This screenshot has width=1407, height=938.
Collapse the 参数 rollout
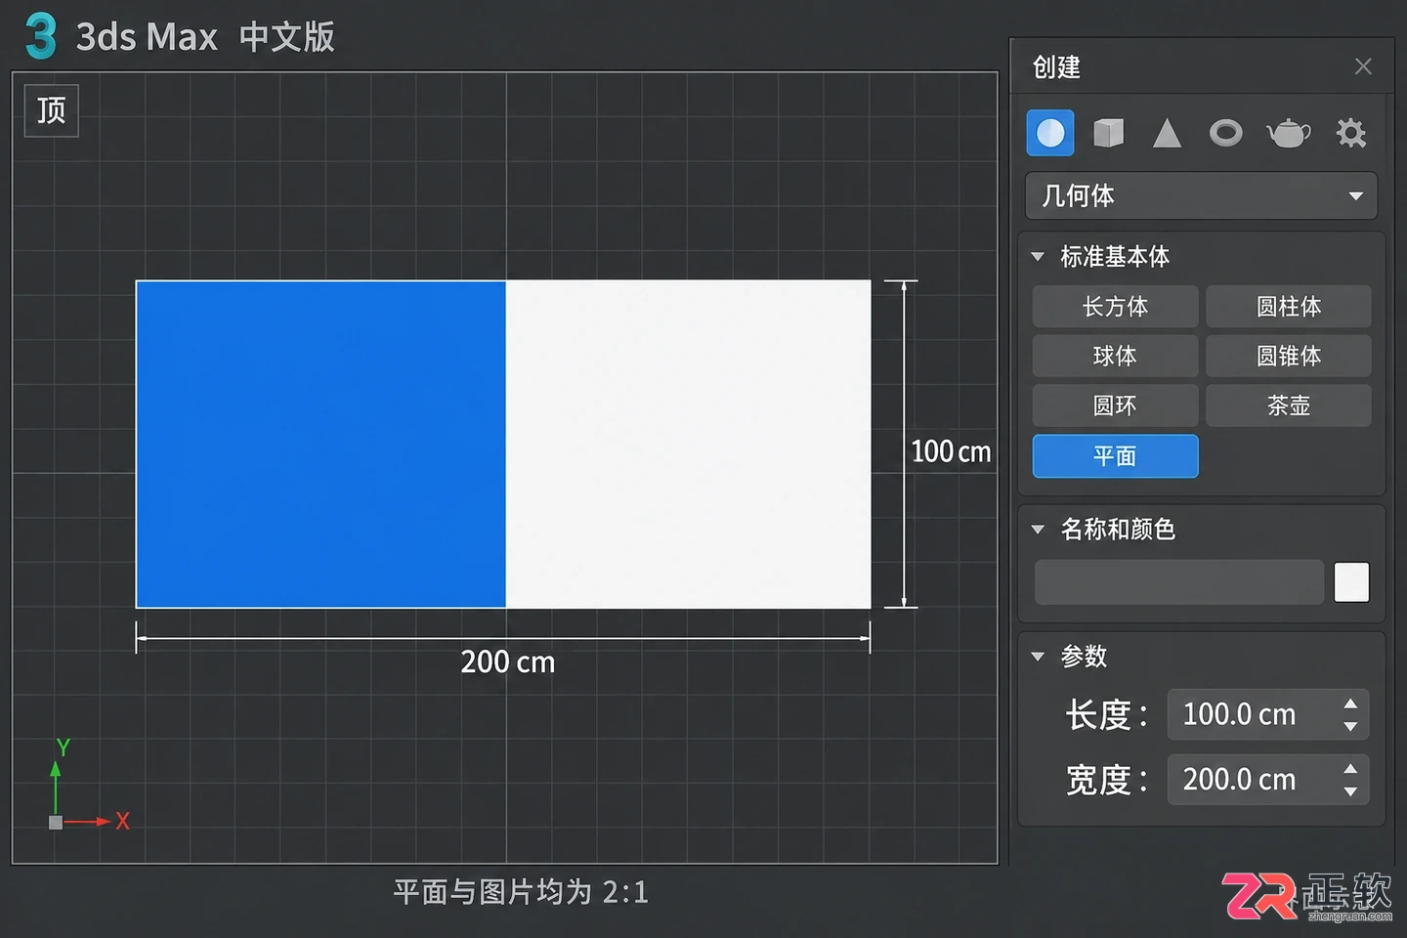click(x=1038, y=657)
